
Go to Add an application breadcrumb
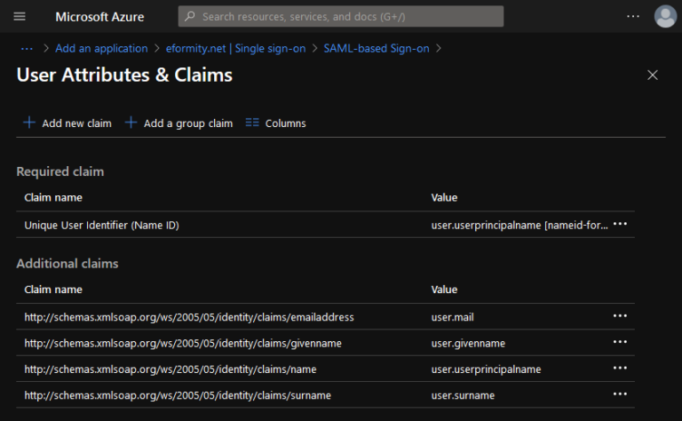101,48
